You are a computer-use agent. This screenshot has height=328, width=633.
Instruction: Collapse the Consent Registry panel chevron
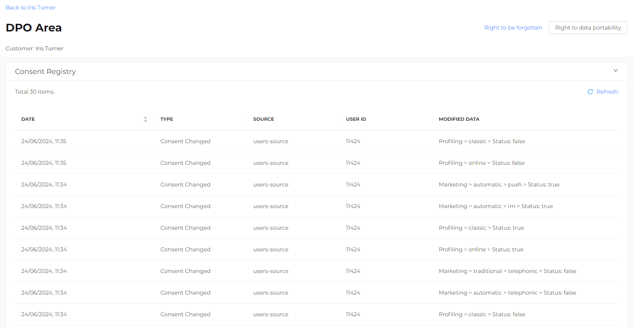point(615,71)
